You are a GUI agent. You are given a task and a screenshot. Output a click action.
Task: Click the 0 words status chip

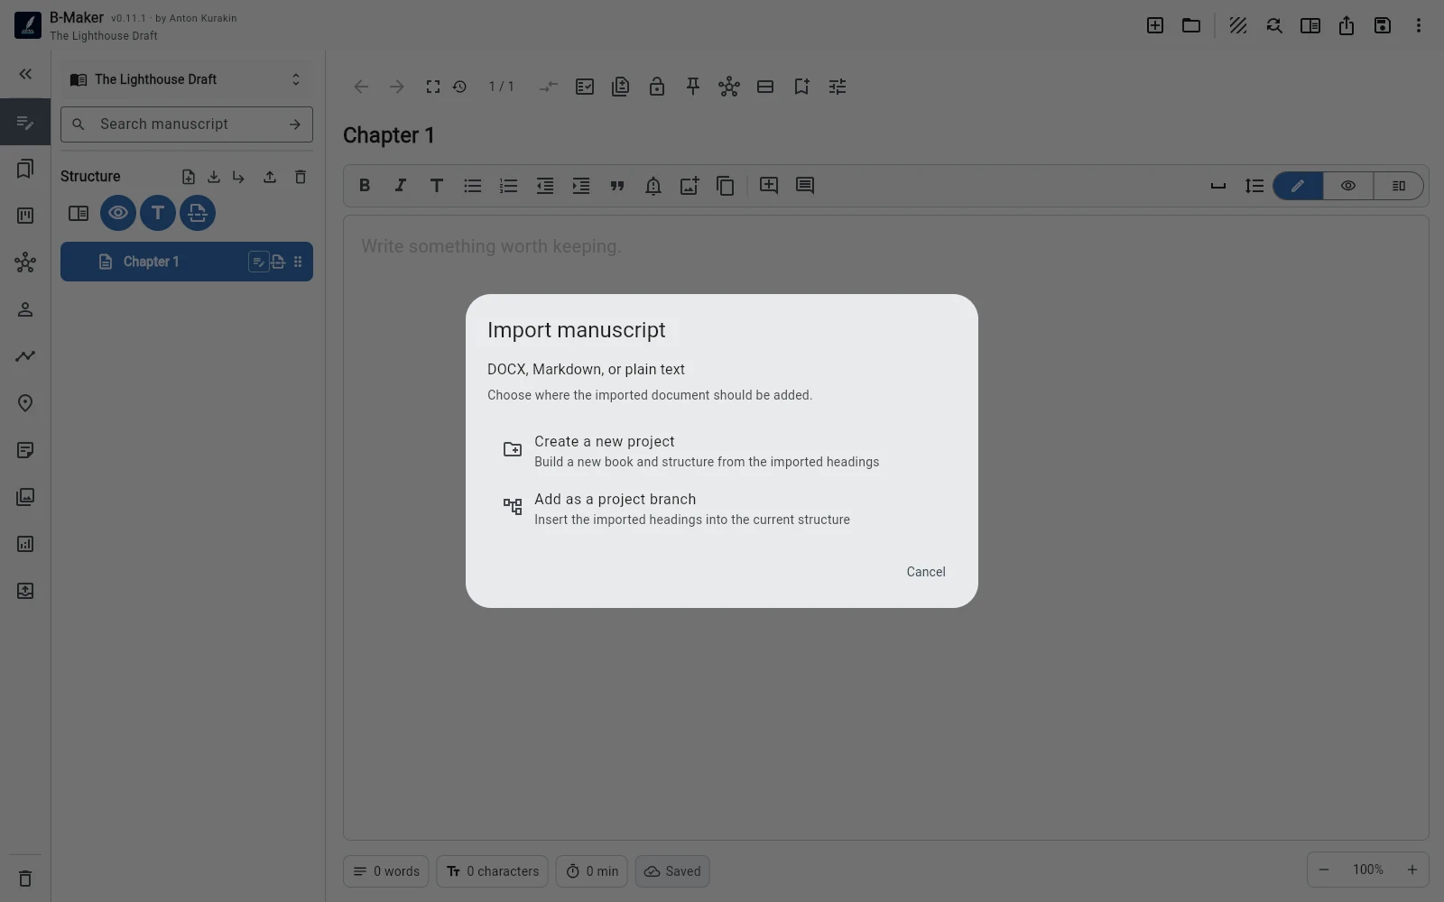click(x=386, y=871)
